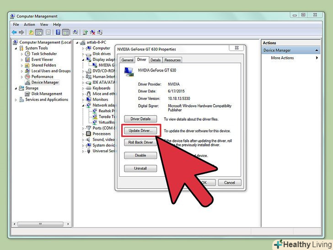Select Services and Applications icon

[21, 99]
